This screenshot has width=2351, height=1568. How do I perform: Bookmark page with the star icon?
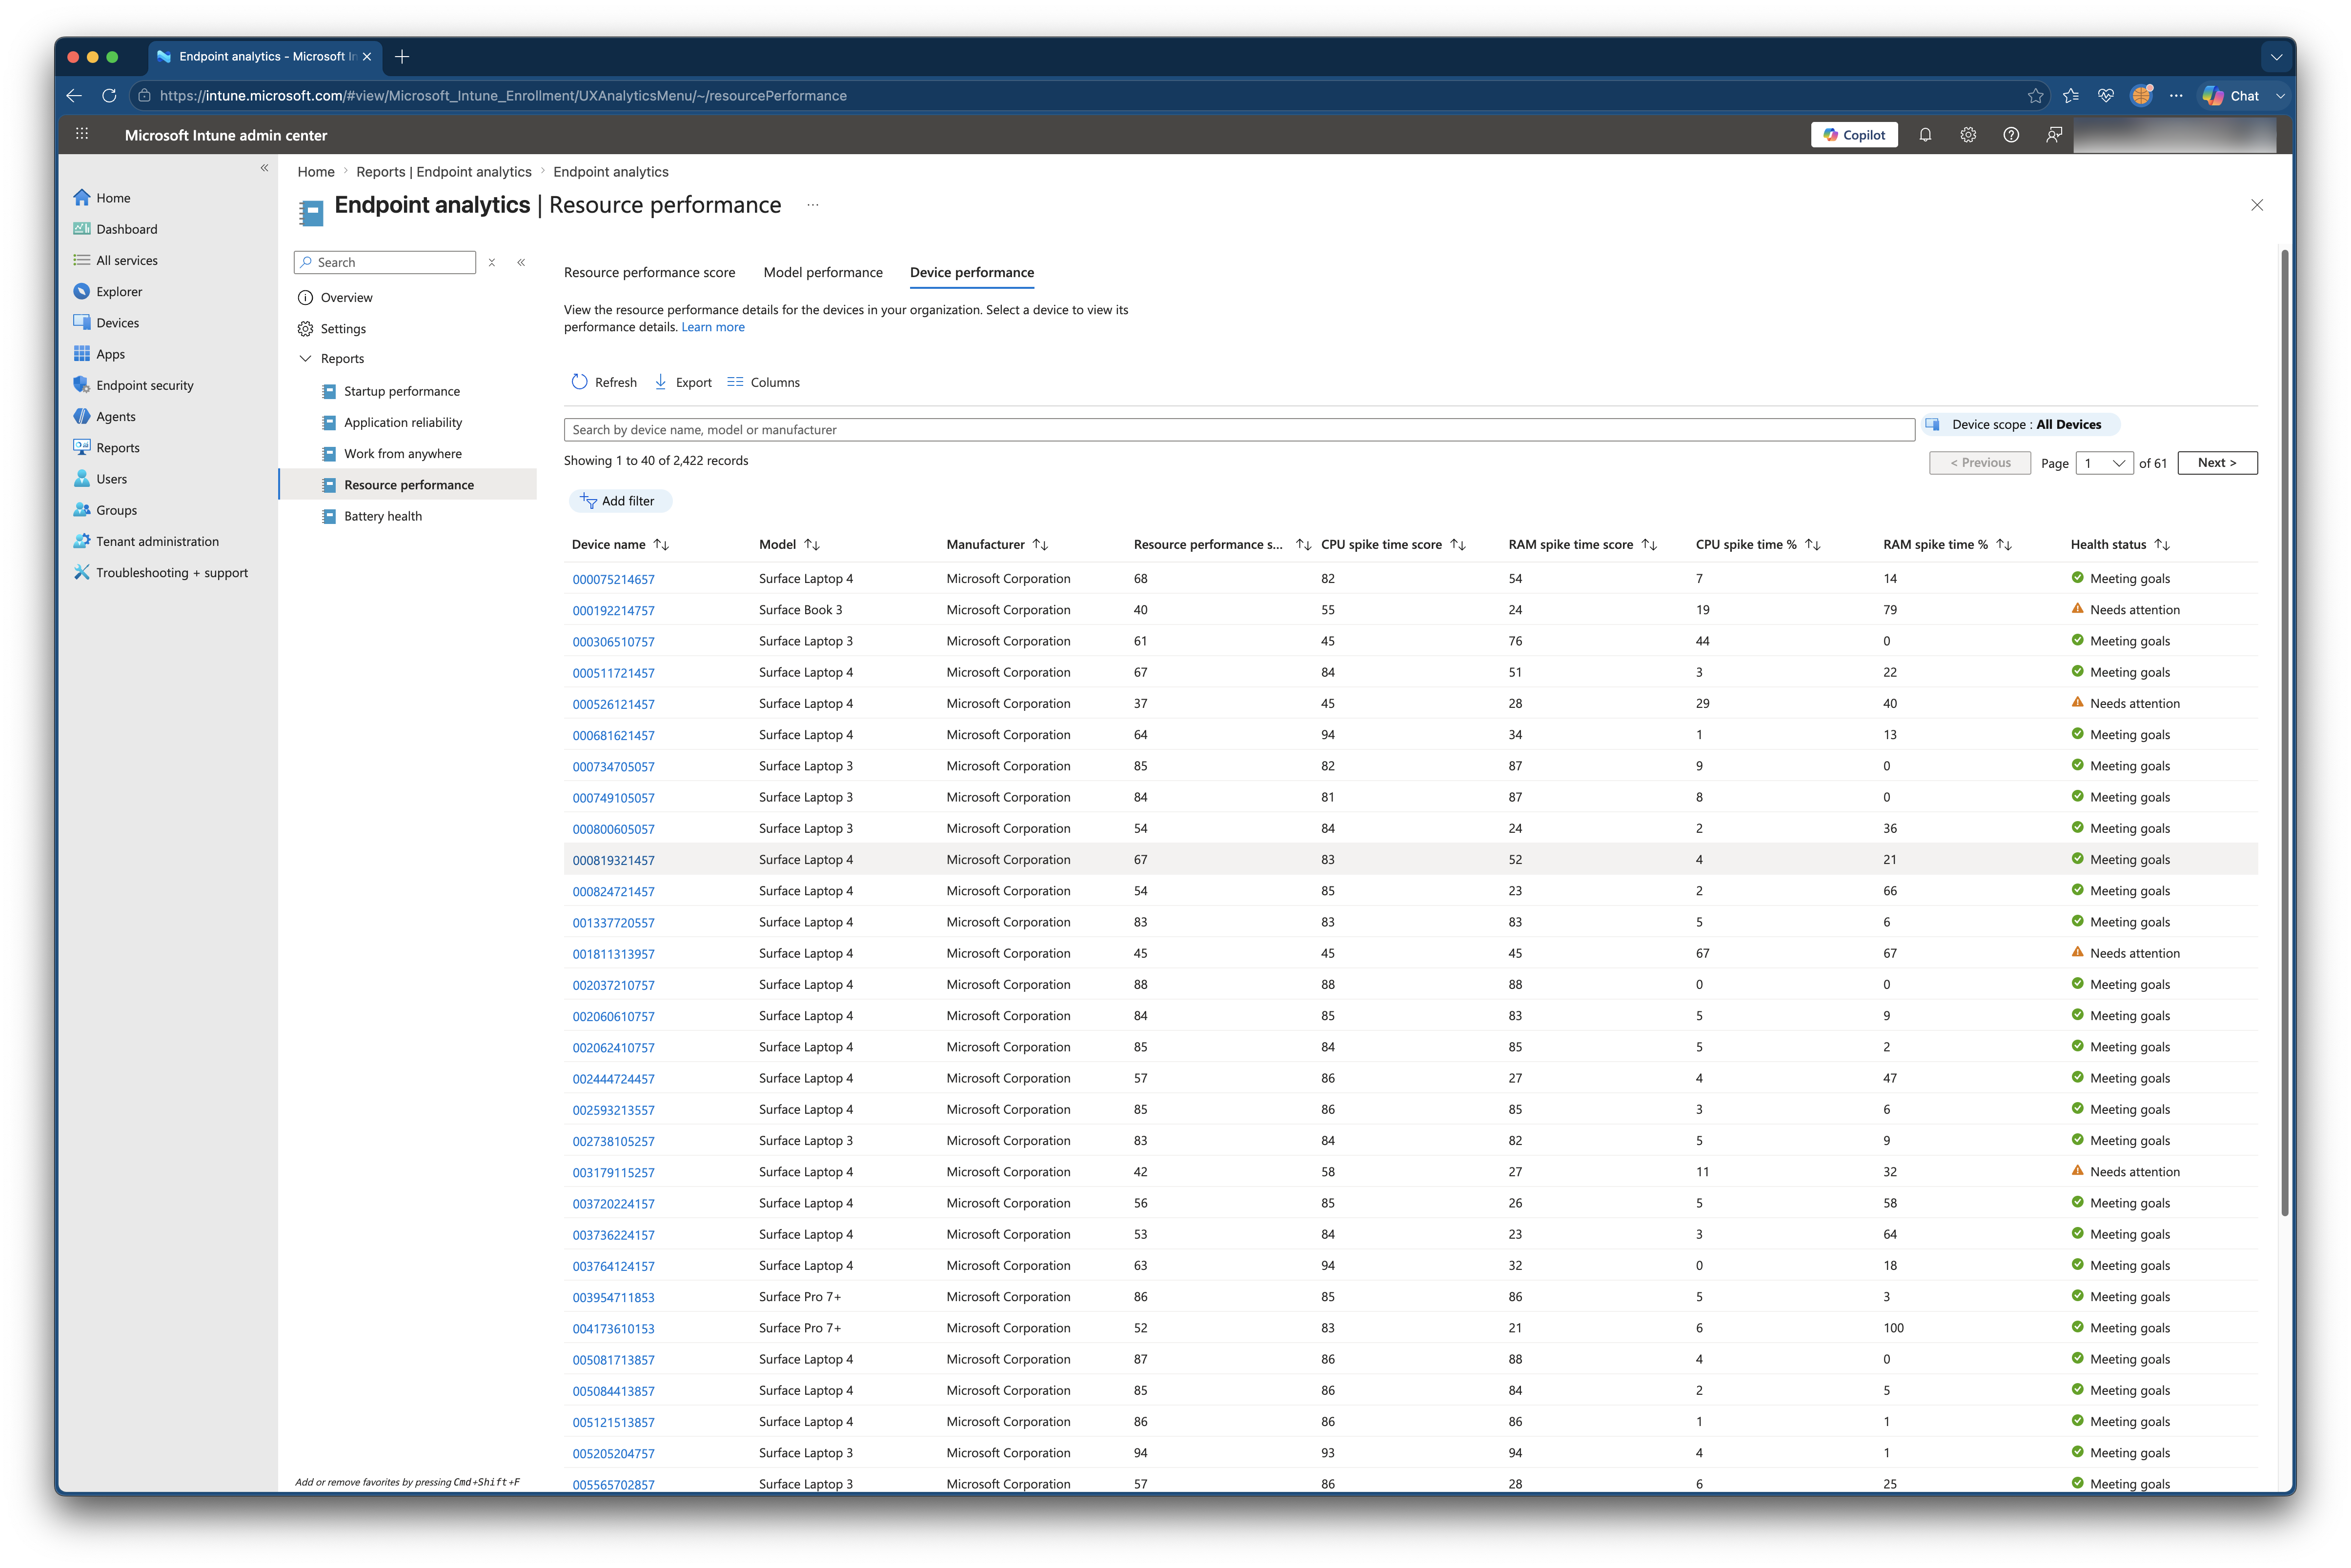click(2035, 96)
